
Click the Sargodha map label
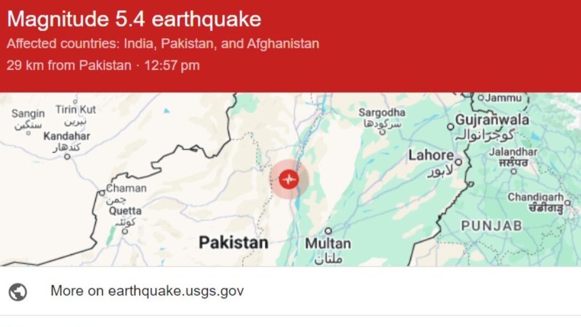382,112
